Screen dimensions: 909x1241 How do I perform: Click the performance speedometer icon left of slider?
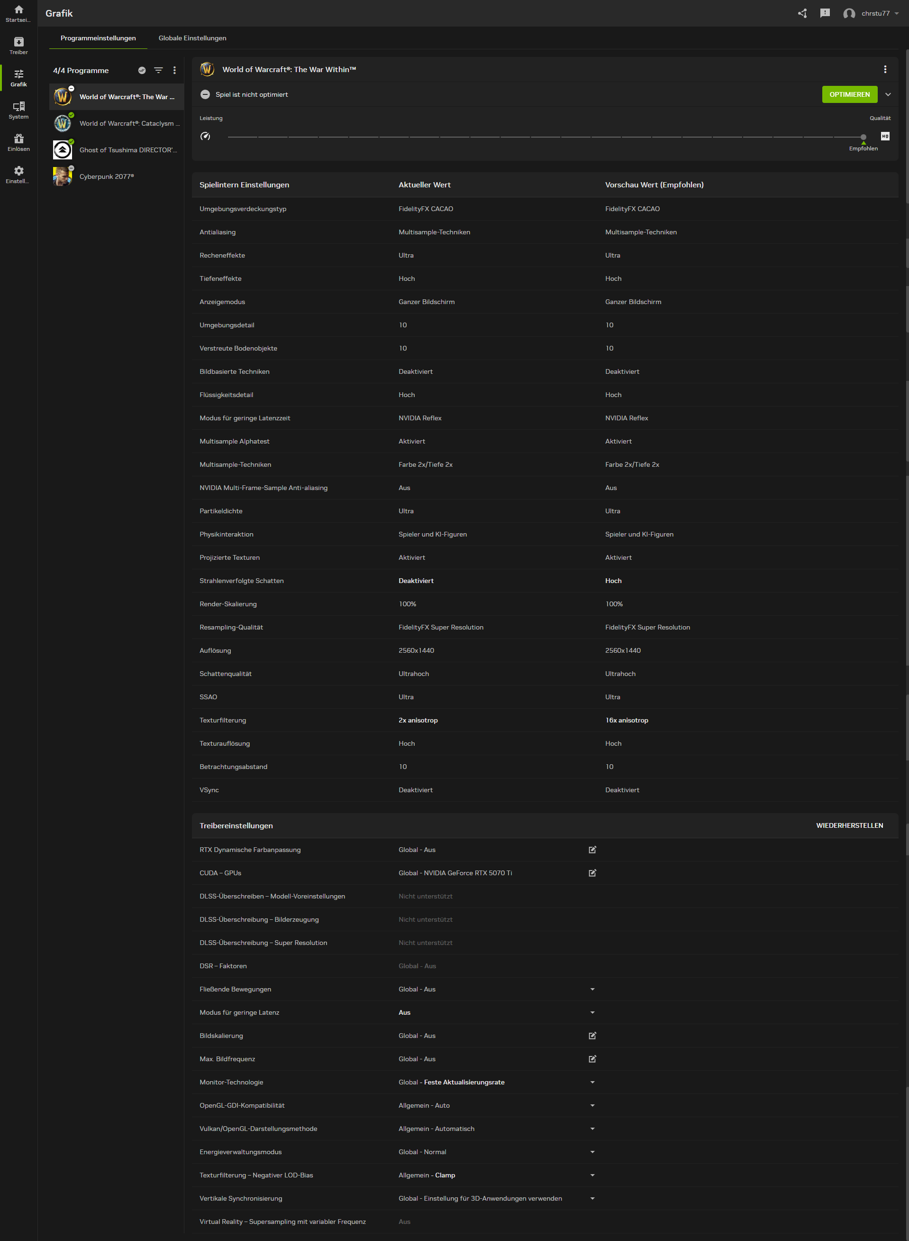pyautogui.click(x=205, y=136)
